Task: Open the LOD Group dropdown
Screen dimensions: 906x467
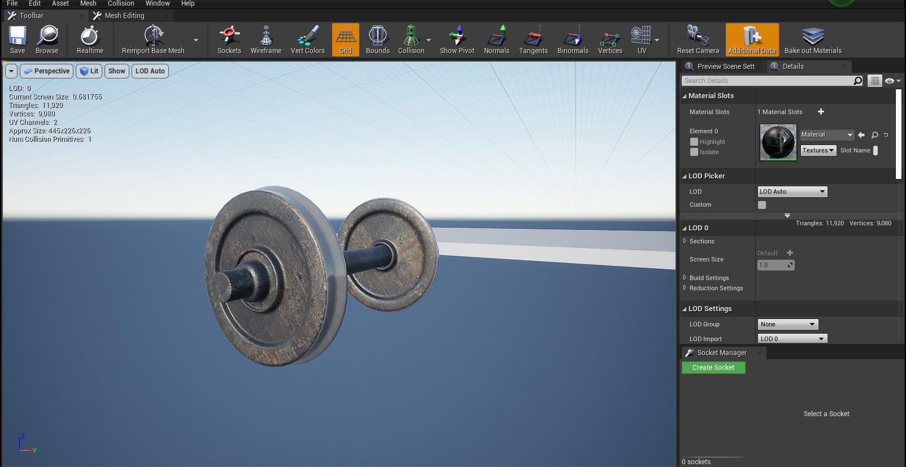Action: pos(788,324)
